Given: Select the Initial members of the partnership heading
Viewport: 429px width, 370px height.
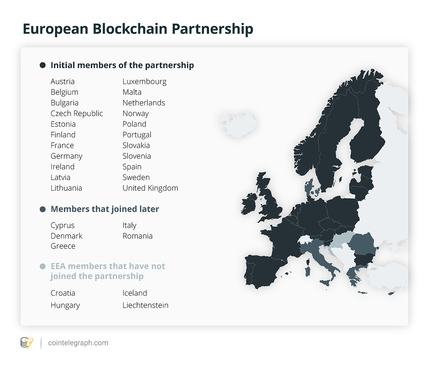Looking at the screenshot, I should [122, 65].
